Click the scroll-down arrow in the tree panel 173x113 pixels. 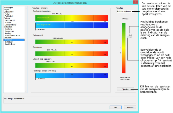26,91
